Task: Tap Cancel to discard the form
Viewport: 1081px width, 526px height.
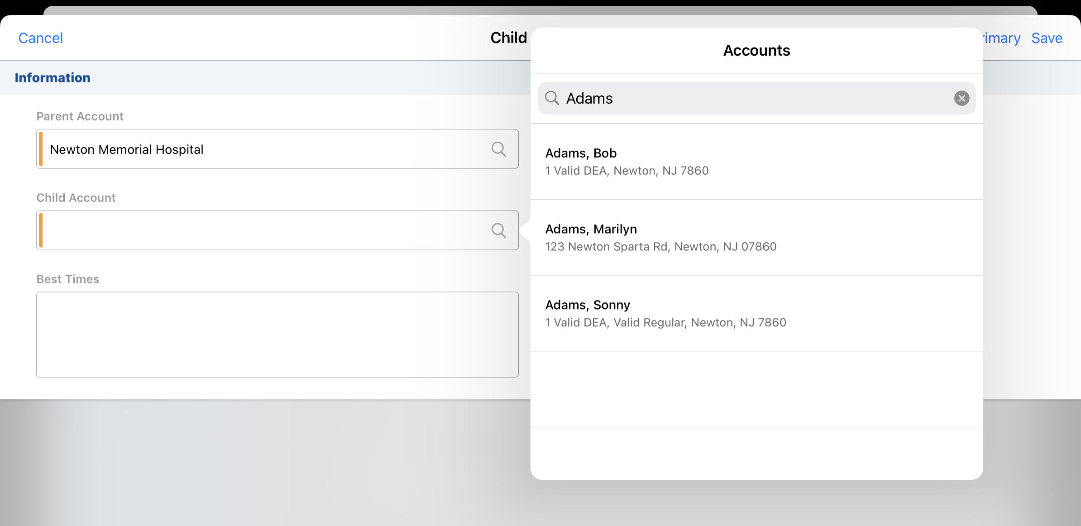Action: 40,38
